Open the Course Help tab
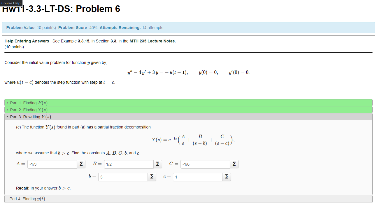This screenshot has width=384, height=209. pos(11,3)
